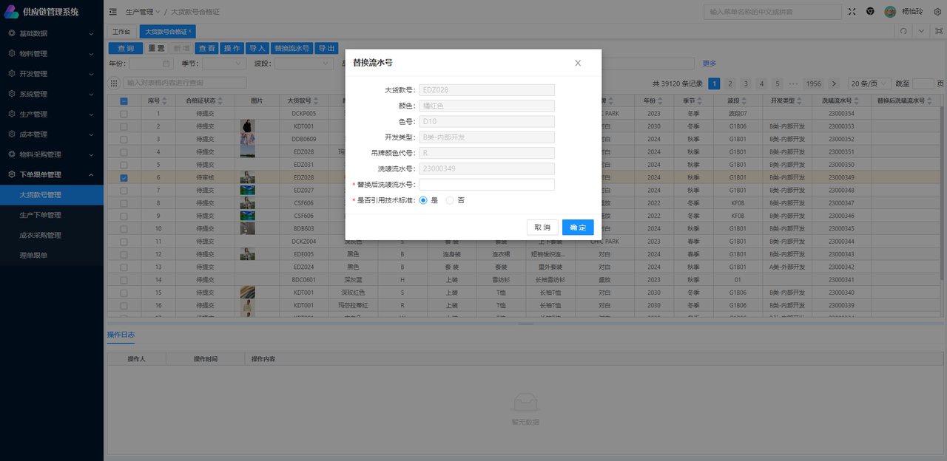Image resolution: width=947 pixels, height=461 pixels.
Task: Open the settings gear icon
Action: [x=937, y=12]
